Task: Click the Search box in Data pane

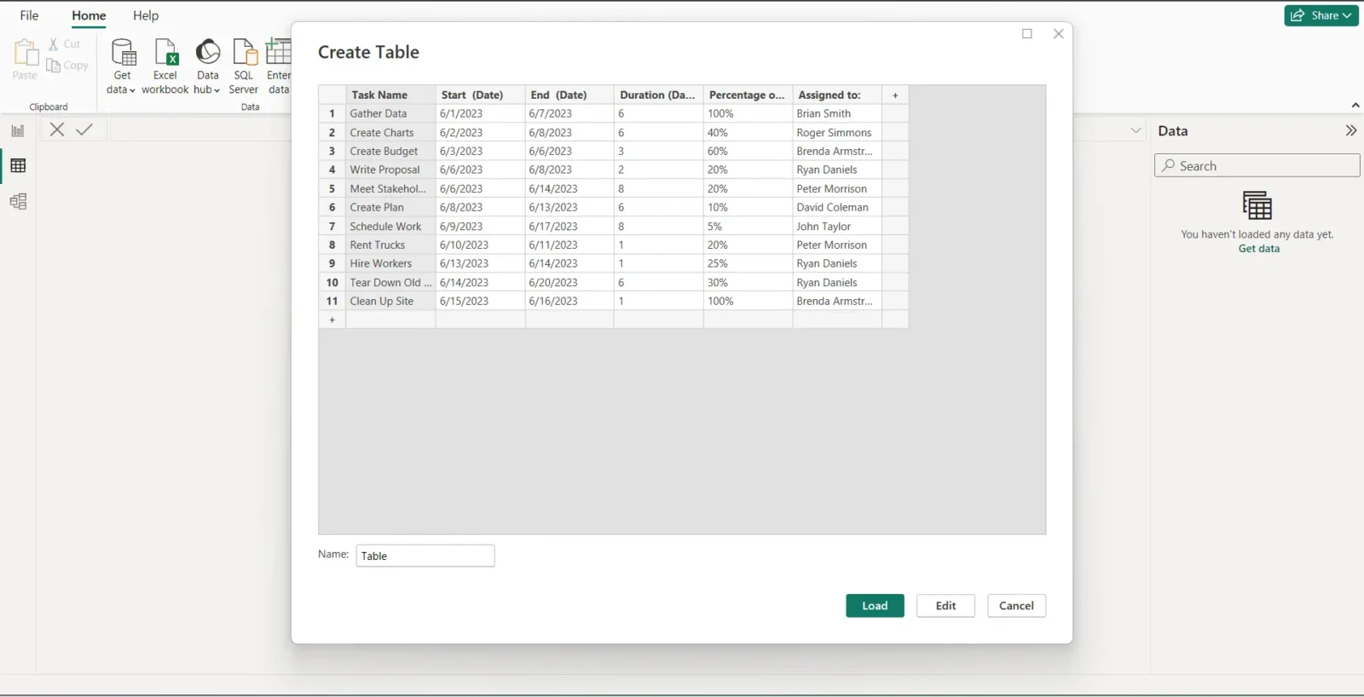Action: coord(1257,165)
